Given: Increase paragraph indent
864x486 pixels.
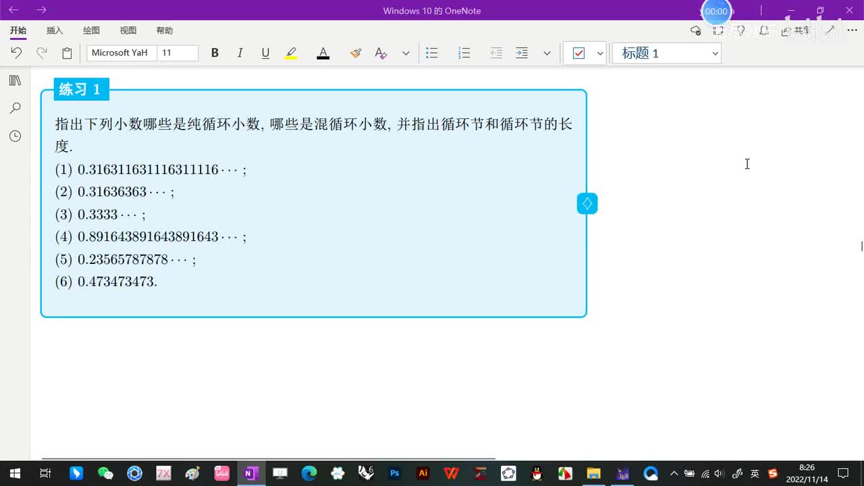Looking at the screenshot, I should click(x=522, y=53).
